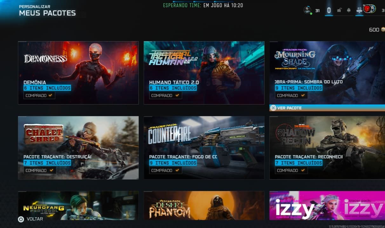Open the notifications bell icon

pos(349,10)
